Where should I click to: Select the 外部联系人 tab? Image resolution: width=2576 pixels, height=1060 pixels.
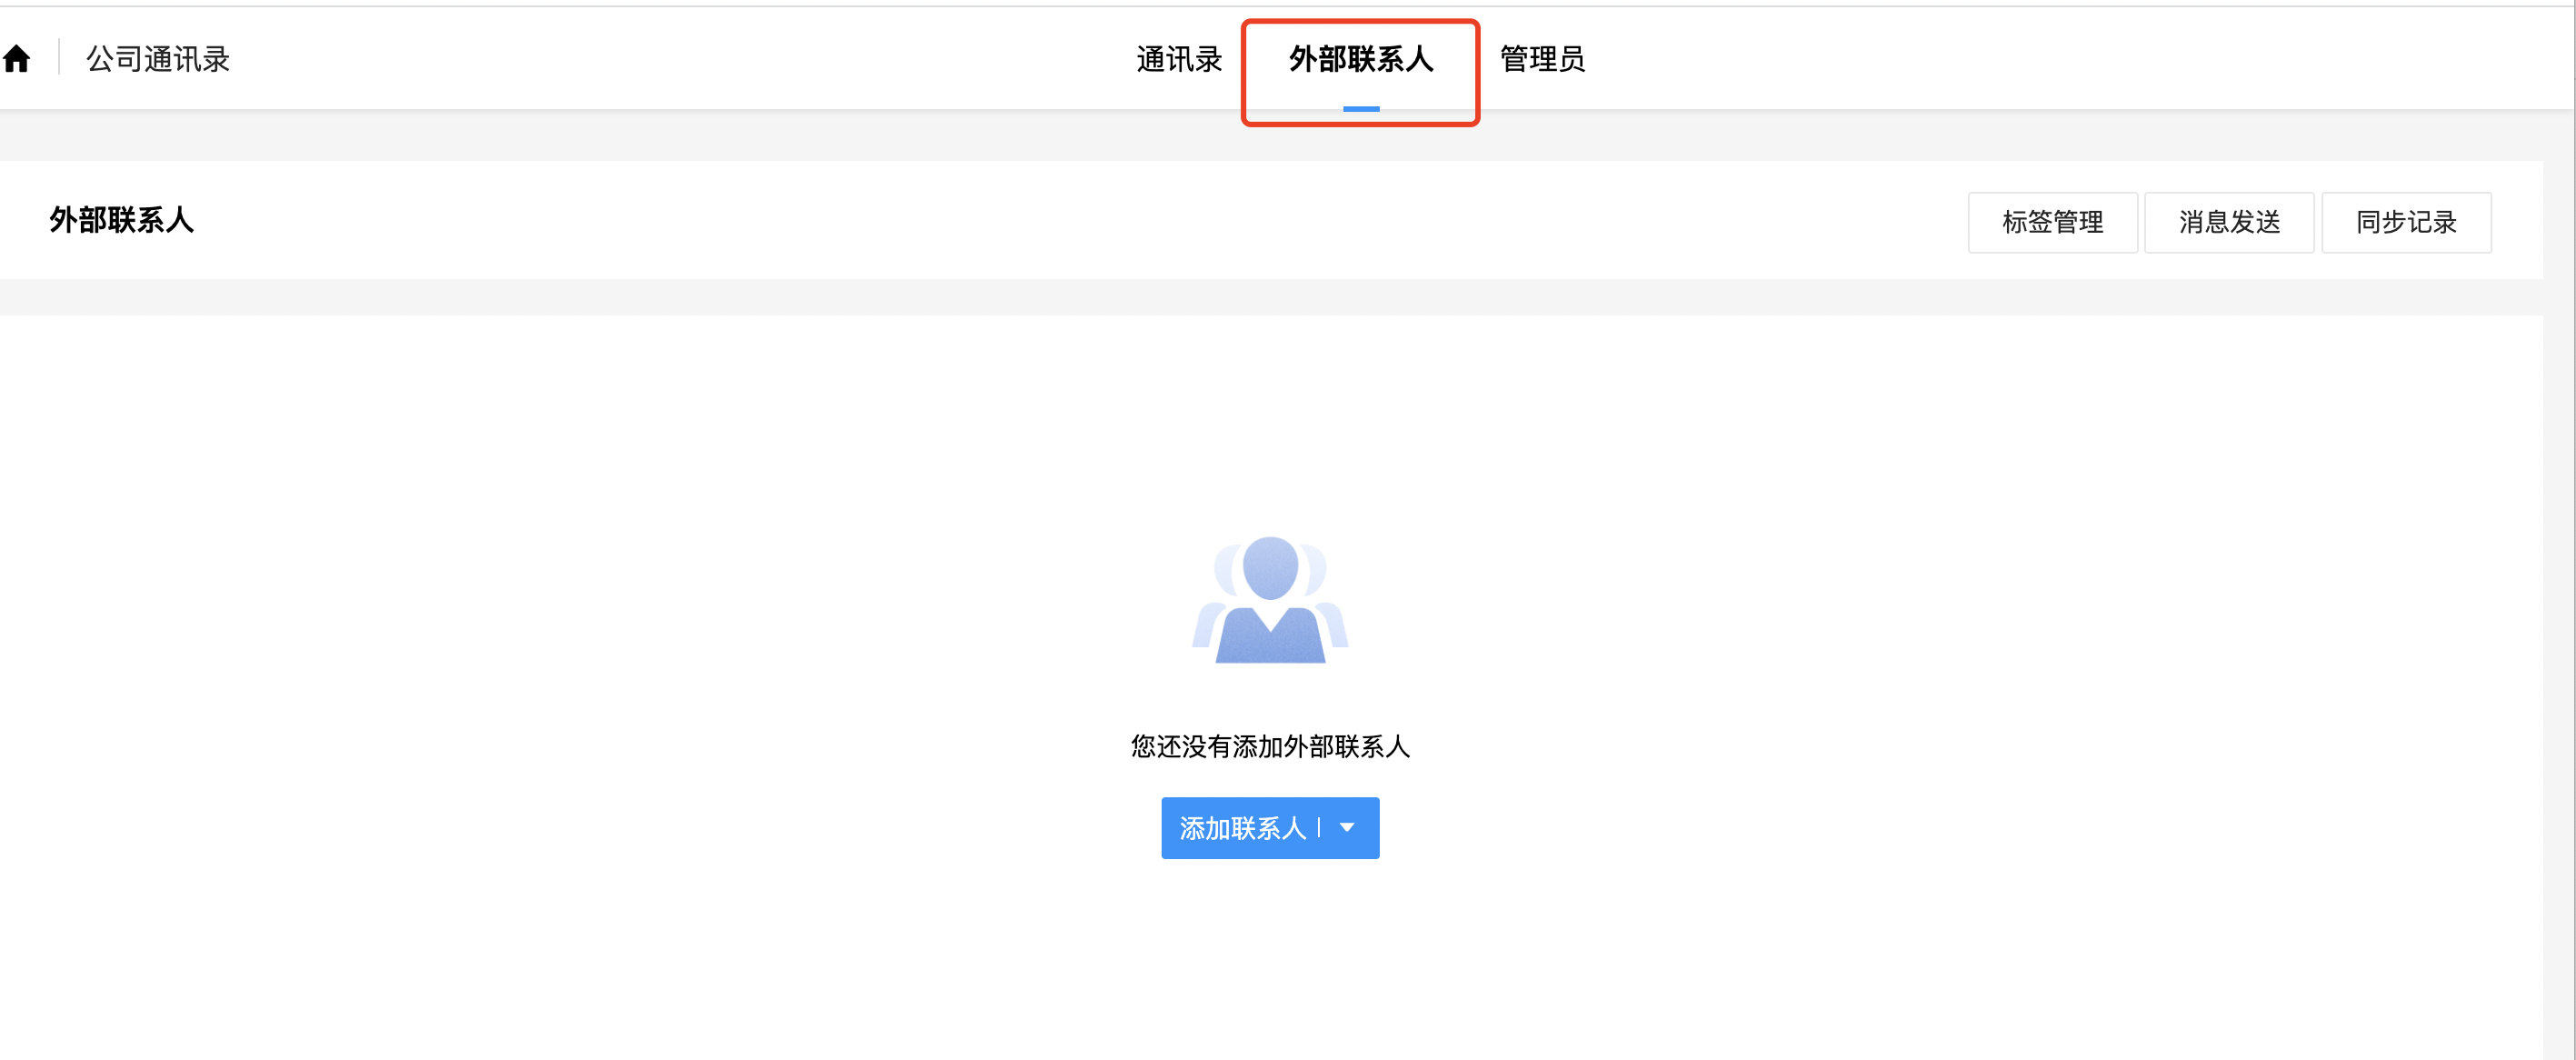tap(1360, 59)
